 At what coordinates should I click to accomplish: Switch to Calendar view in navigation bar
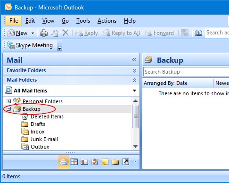[74, 162]
